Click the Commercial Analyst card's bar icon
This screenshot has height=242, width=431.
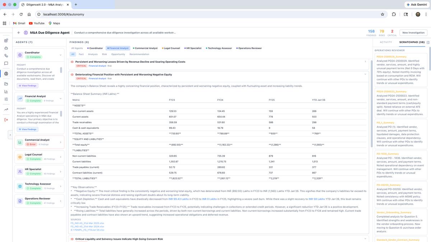20,142
